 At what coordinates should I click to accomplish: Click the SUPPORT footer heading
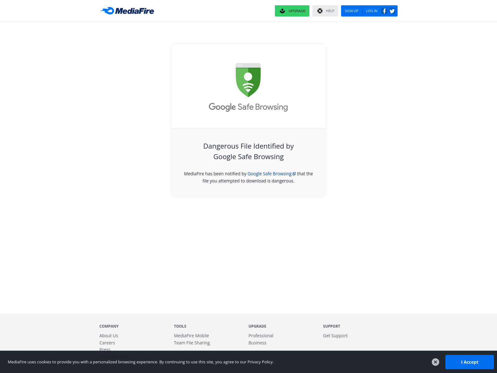[x=331, y=326]
